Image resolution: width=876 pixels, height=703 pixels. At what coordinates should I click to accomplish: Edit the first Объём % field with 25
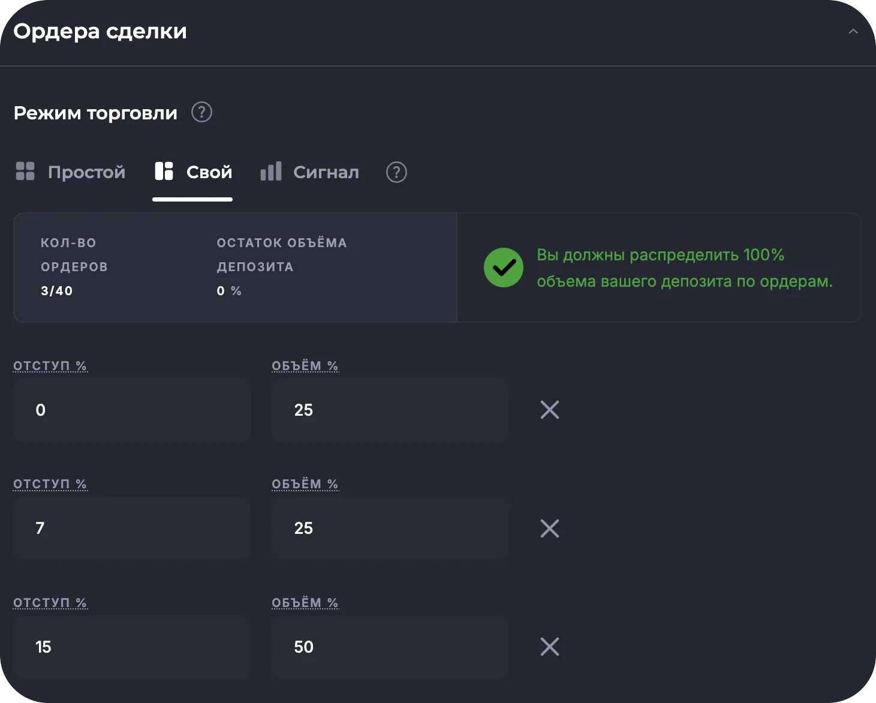pos(390,410)
